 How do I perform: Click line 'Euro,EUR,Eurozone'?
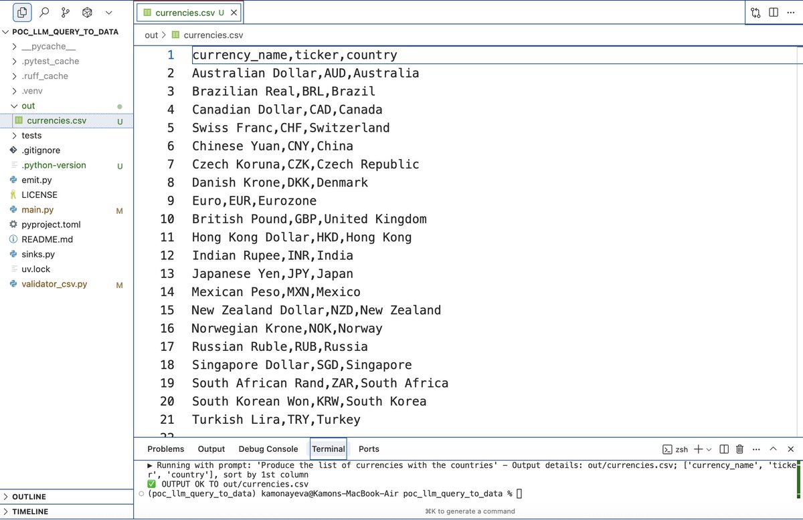[x=254, y=201]
